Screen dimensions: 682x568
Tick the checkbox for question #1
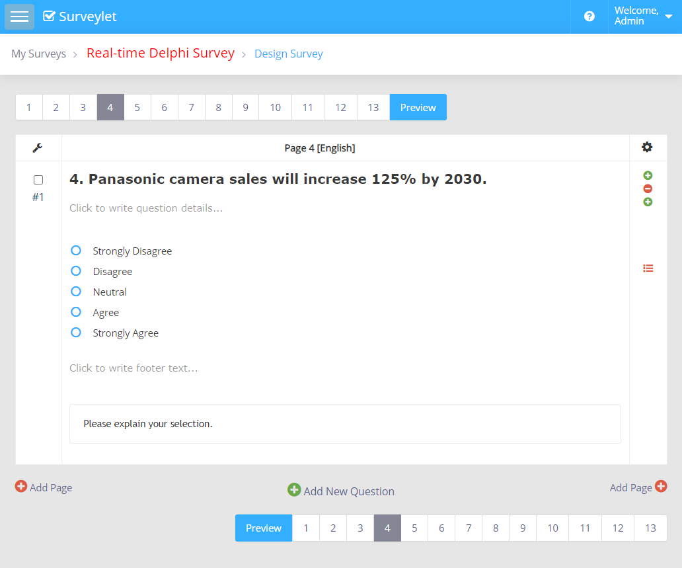[x=38, y=180]
